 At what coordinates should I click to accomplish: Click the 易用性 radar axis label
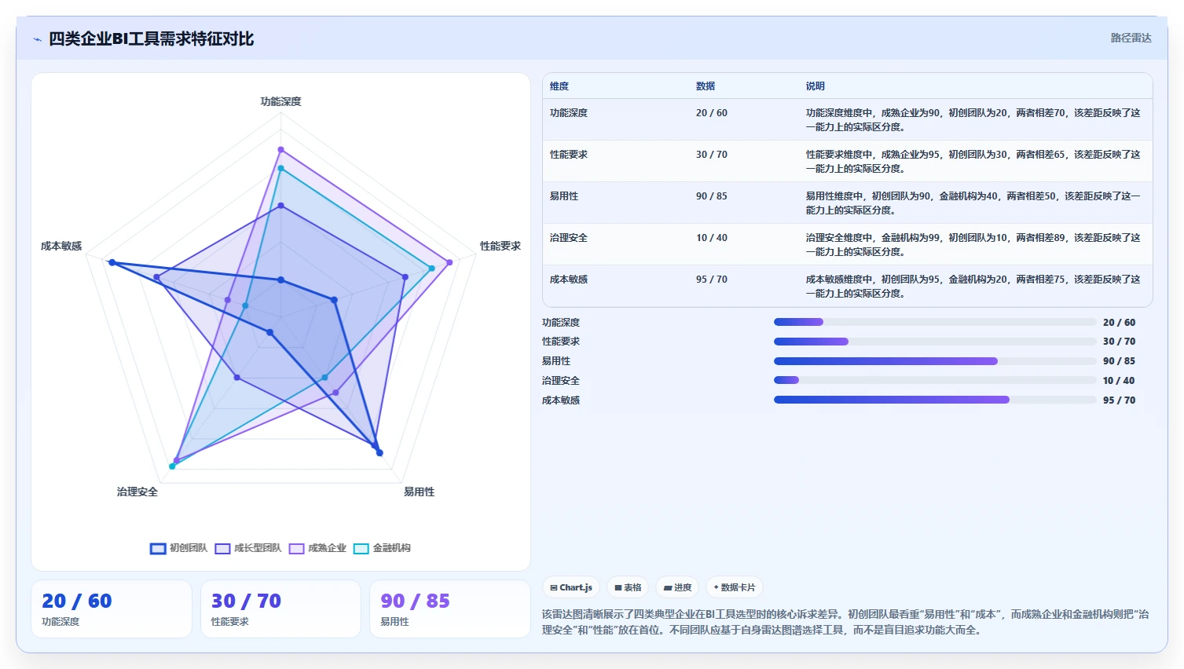coord(419,492)
